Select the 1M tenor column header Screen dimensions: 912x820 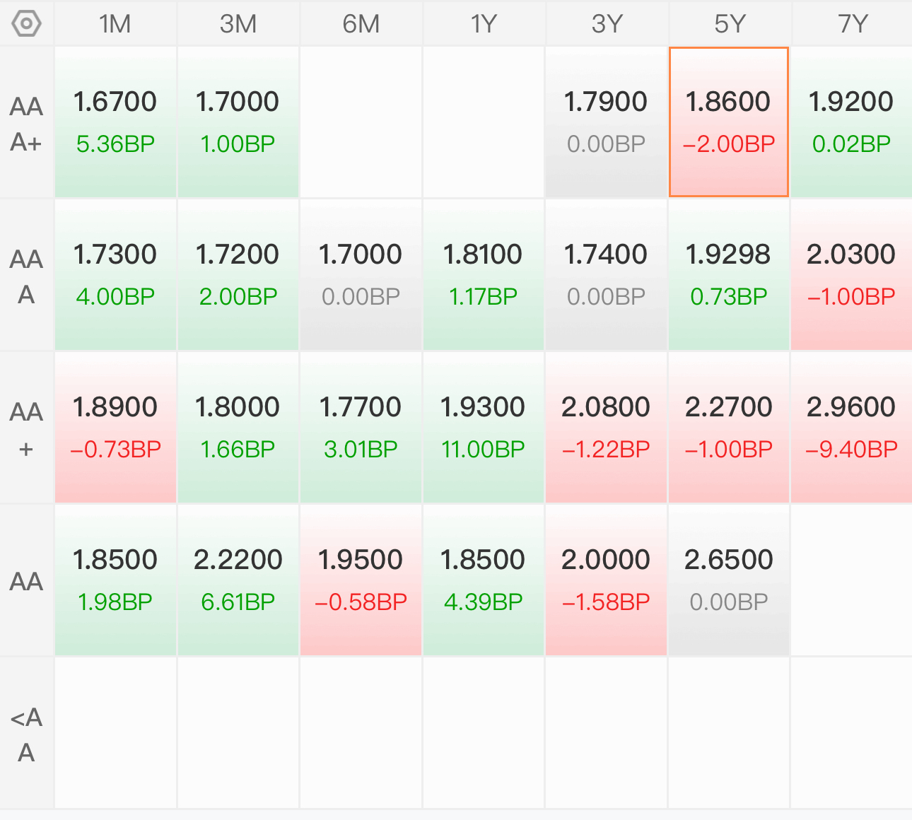tap(115, 24)
